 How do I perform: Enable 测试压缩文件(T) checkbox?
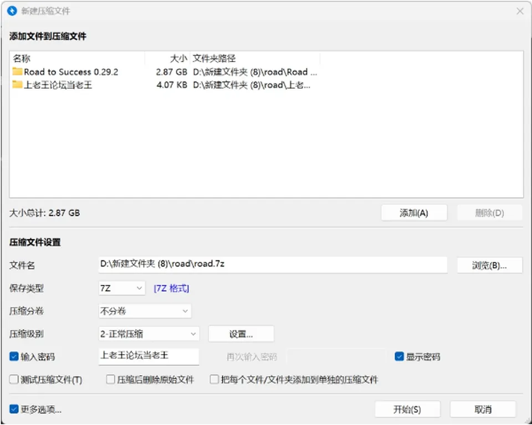[14, 379]
